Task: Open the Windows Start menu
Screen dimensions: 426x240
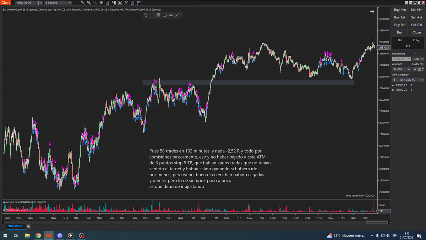Action: pyautogui.click(x=5, y=235)
